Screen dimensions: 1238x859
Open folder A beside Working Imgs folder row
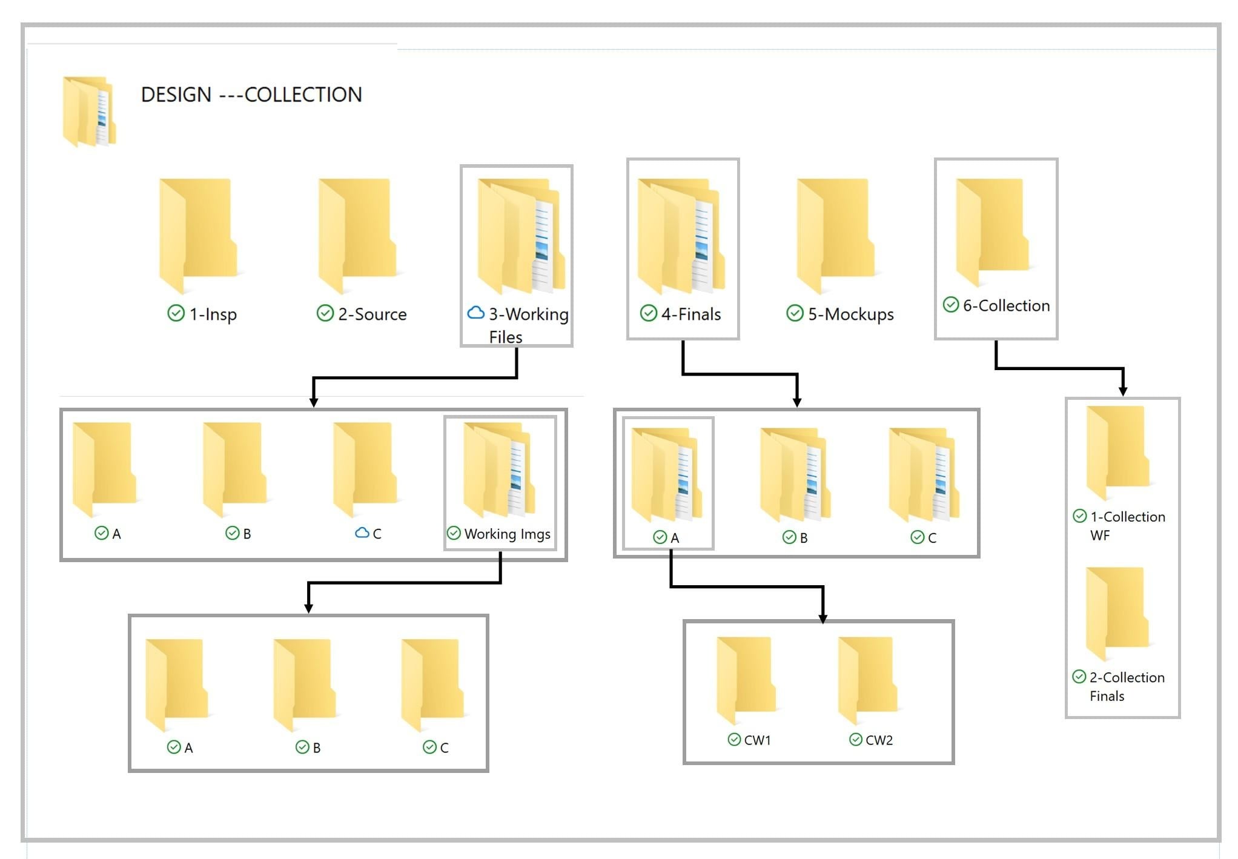(x=104, y=469)
